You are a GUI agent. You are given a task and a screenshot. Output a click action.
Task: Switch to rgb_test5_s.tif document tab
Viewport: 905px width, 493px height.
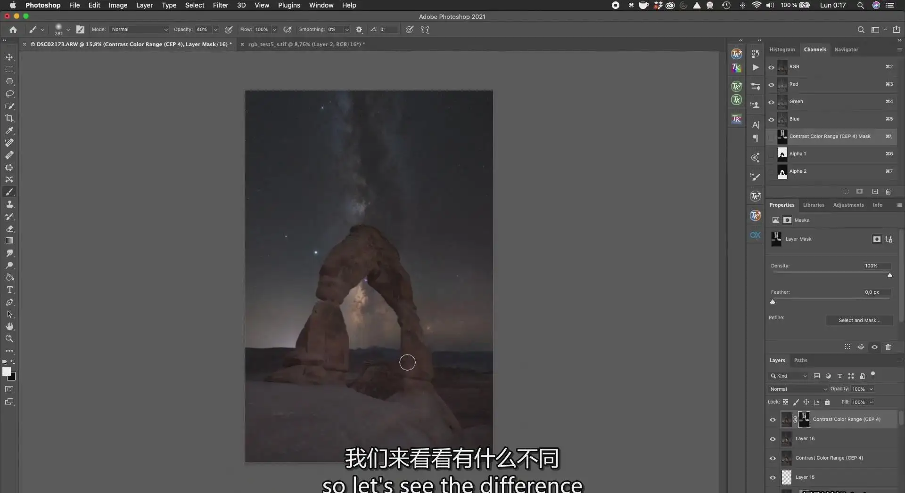pos(306,44)
